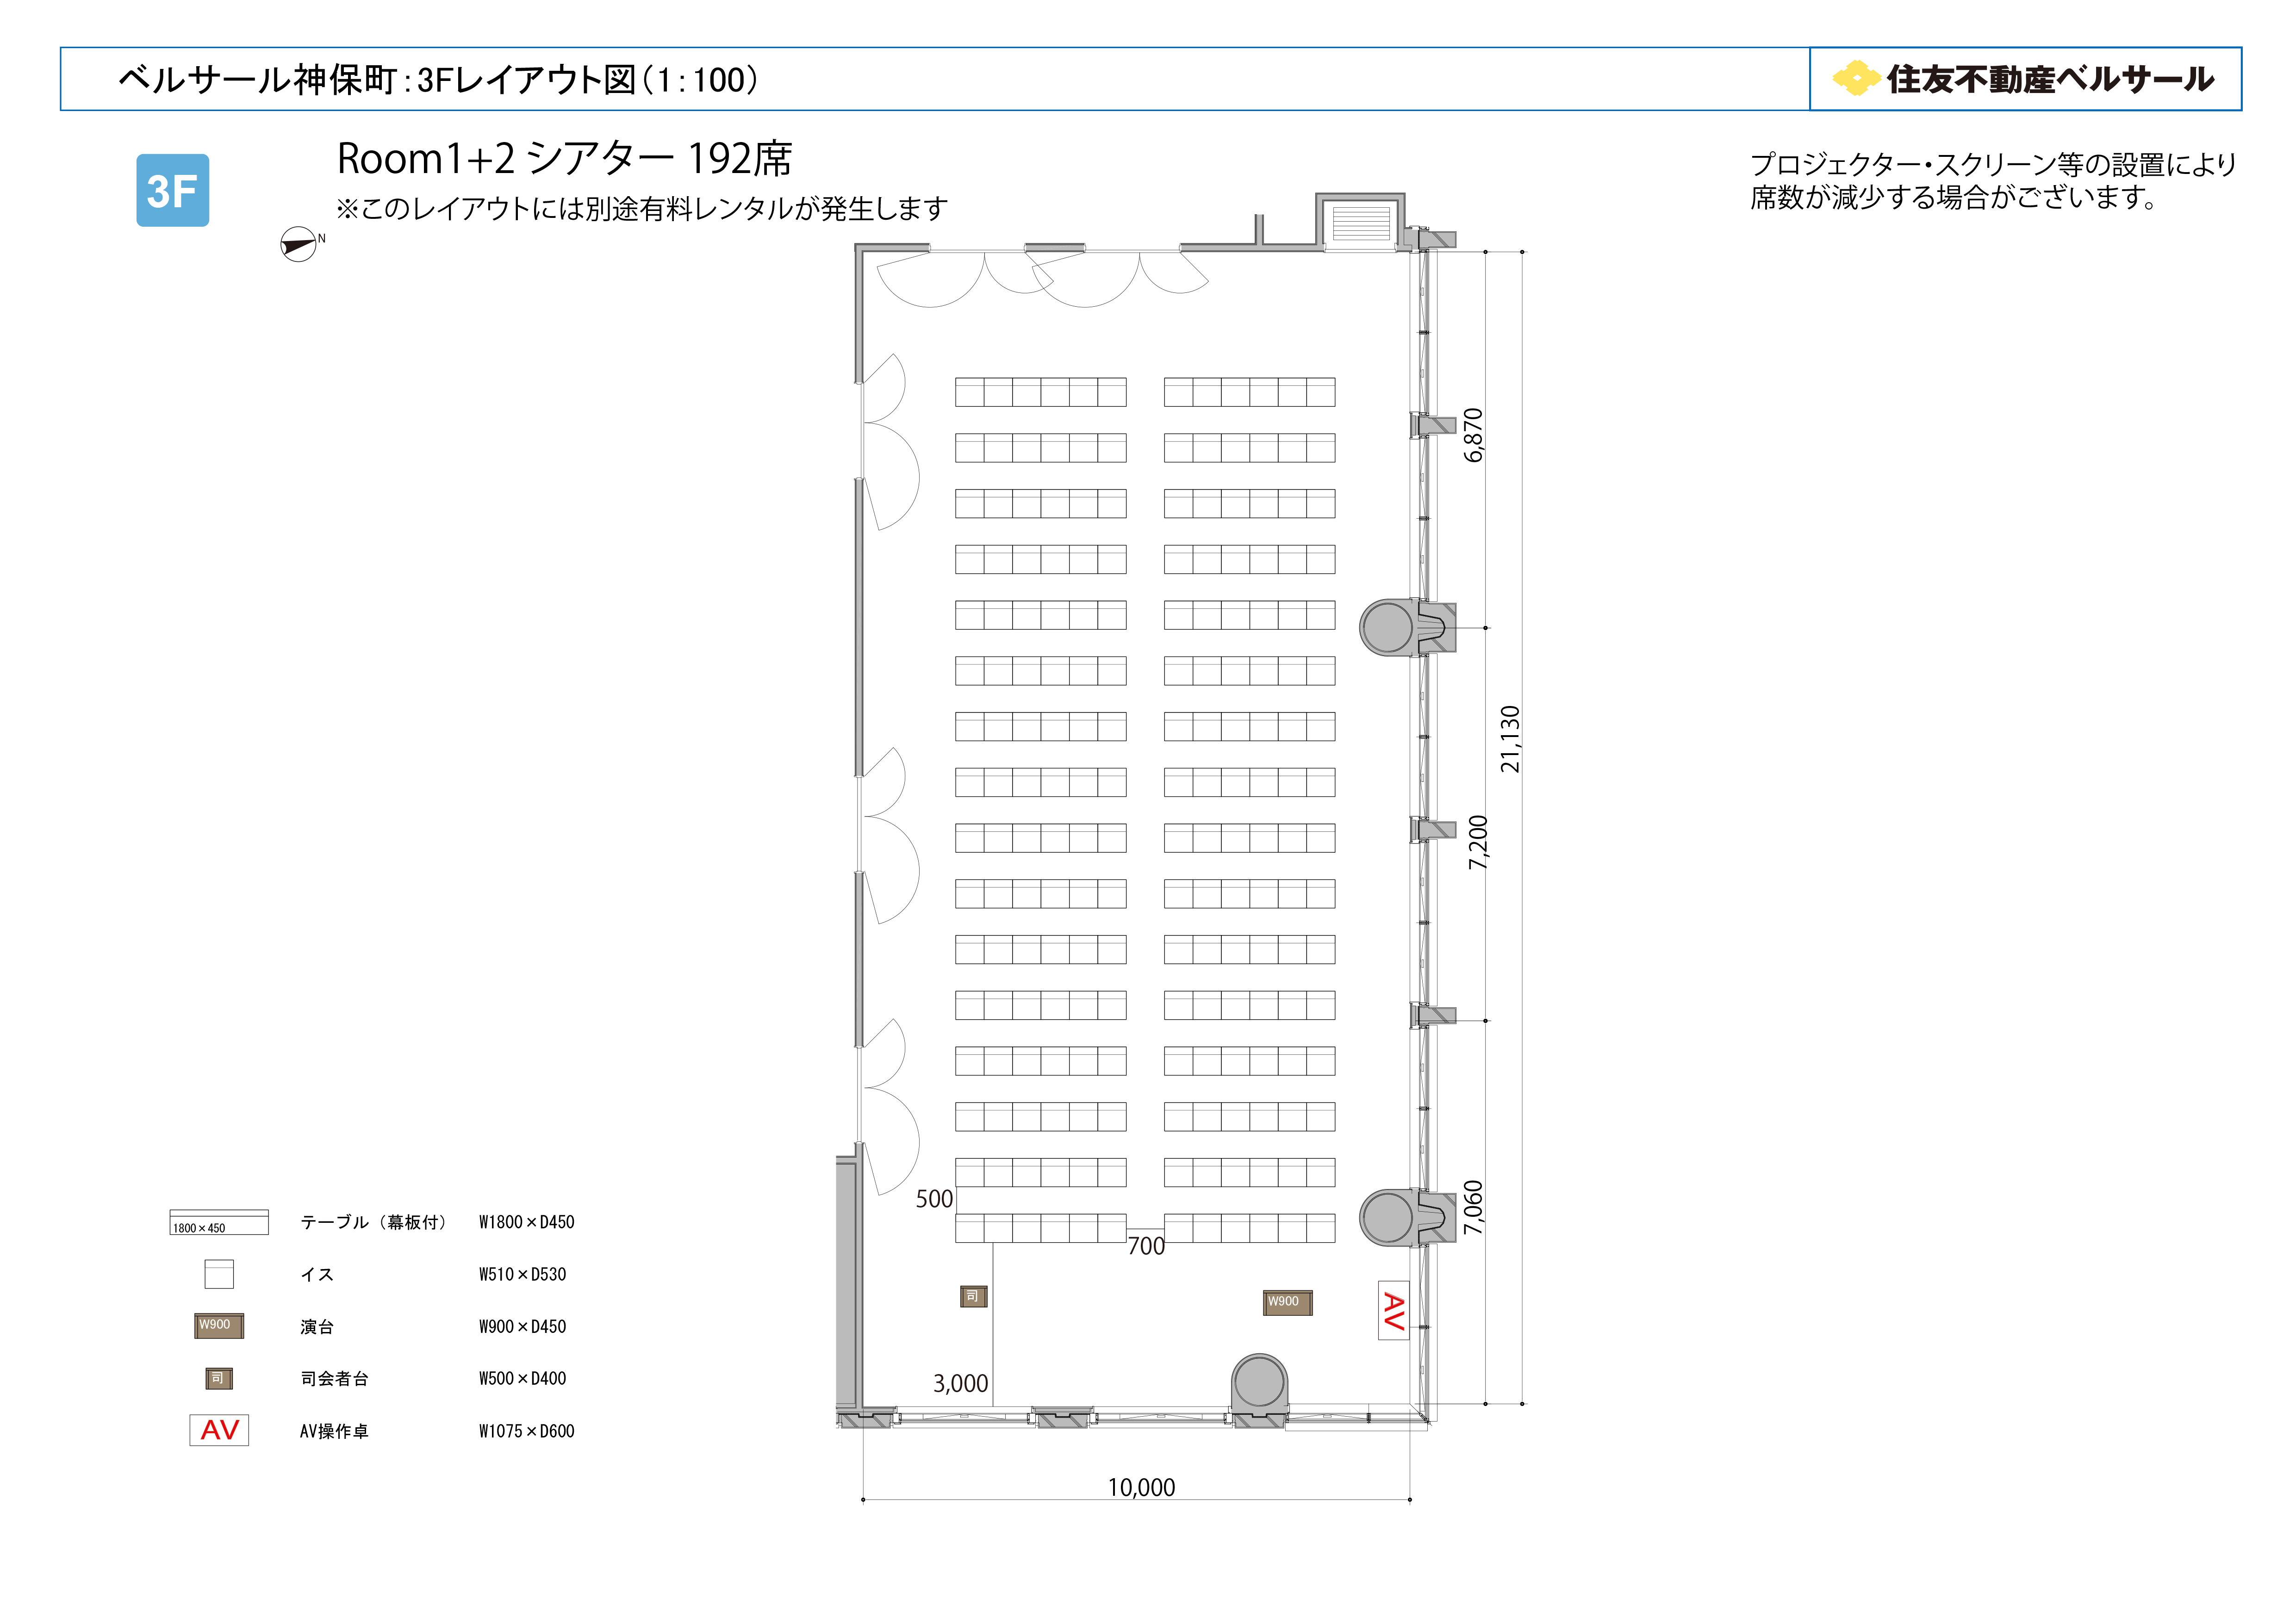Click the legend text W1800×D450
This screenshot has height=1623, width=2296.
[526, 1222]
